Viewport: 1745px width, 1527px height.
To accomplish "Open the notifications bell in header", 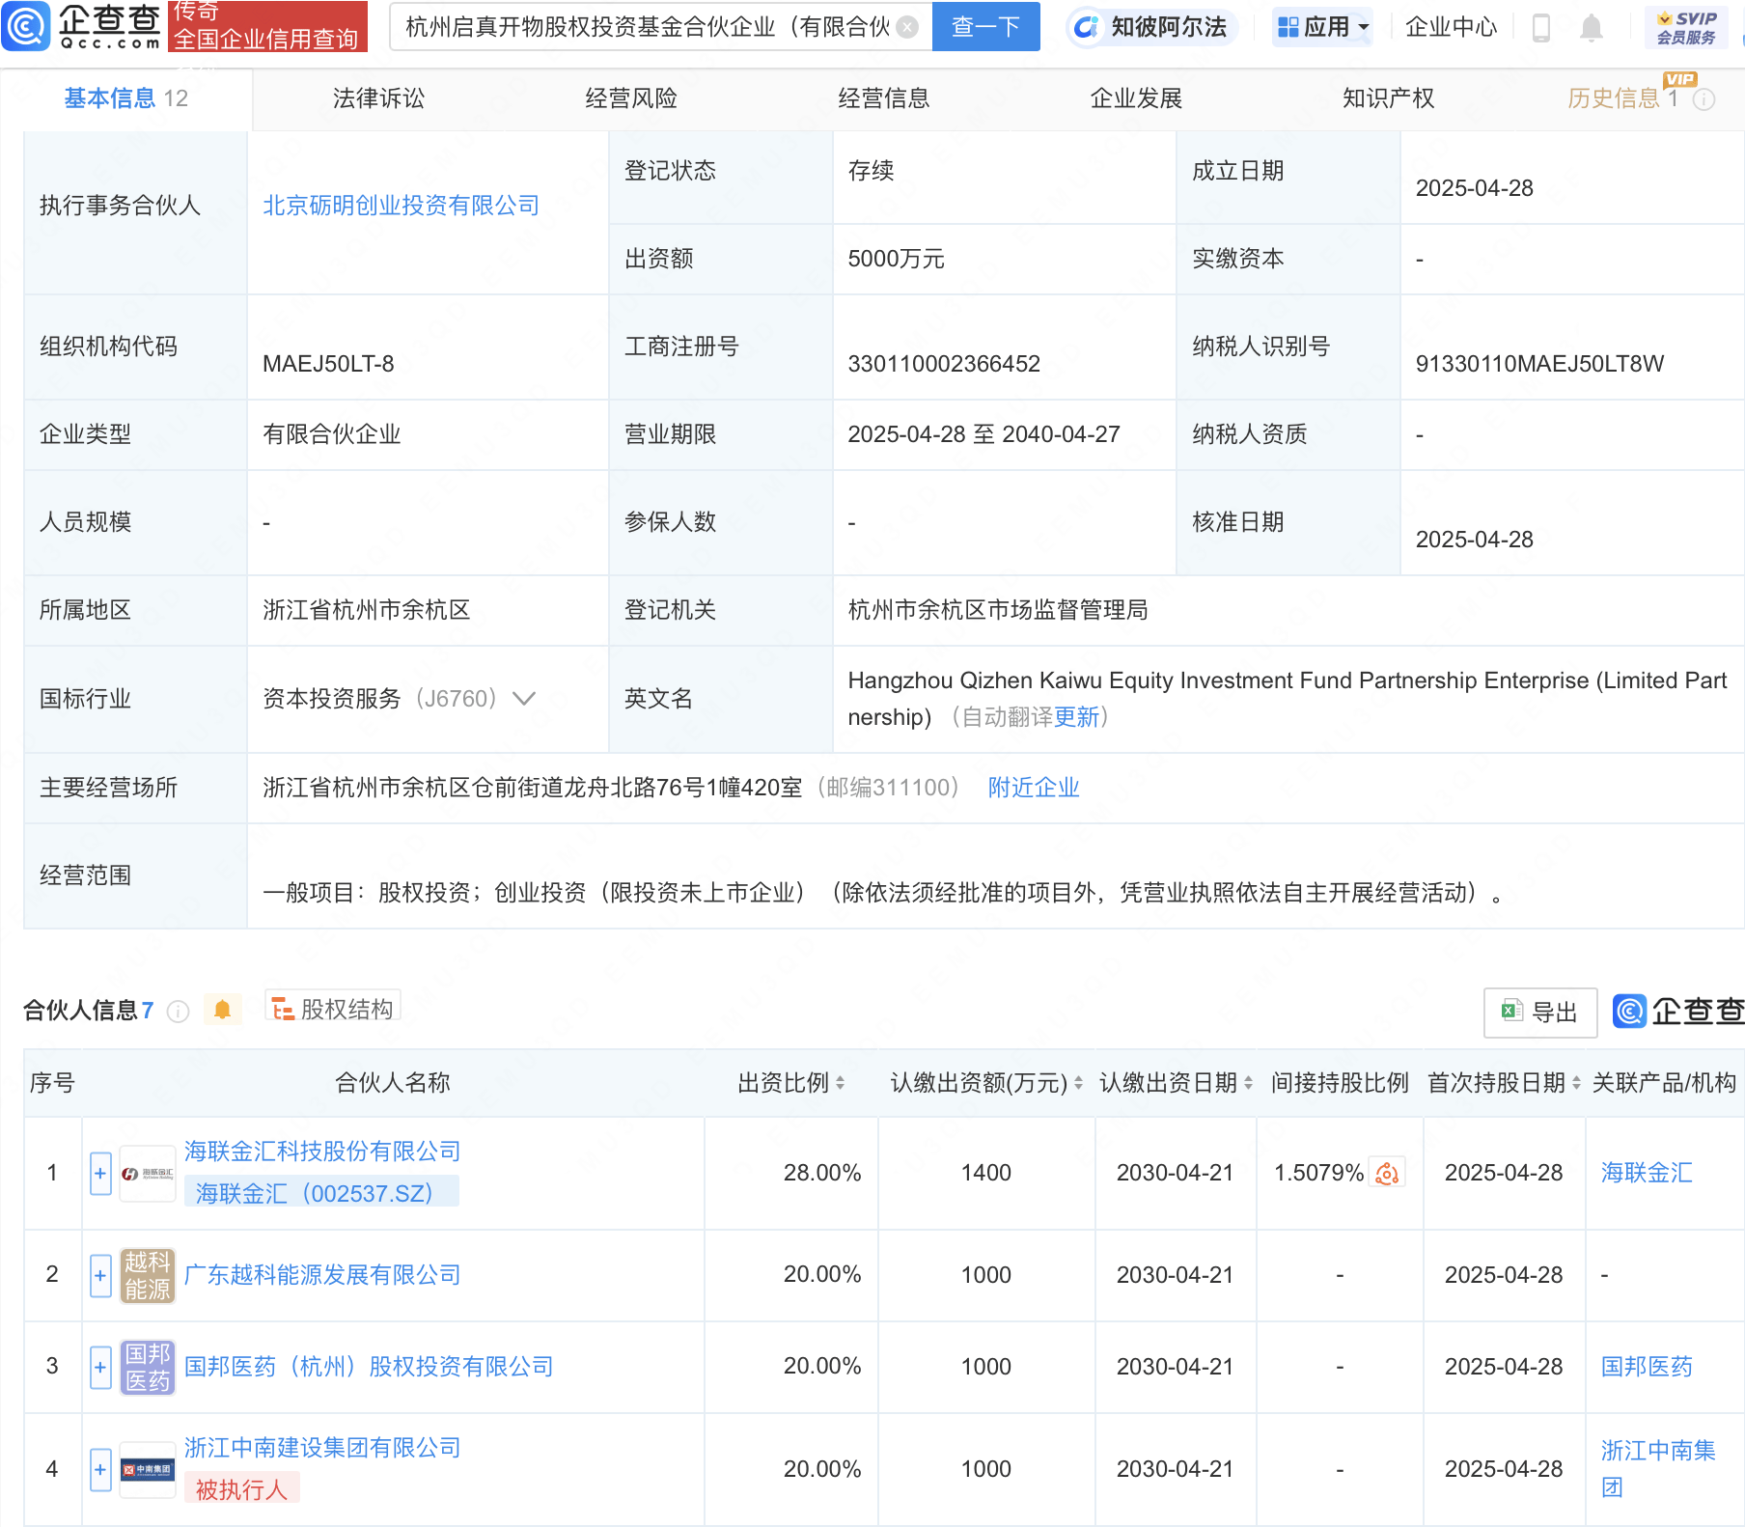I will click(1592, 28).
